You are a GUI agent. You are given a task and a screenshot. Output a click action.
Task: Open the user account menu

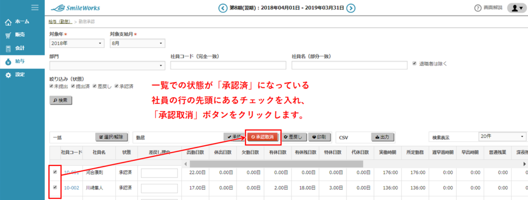[516, 8]
